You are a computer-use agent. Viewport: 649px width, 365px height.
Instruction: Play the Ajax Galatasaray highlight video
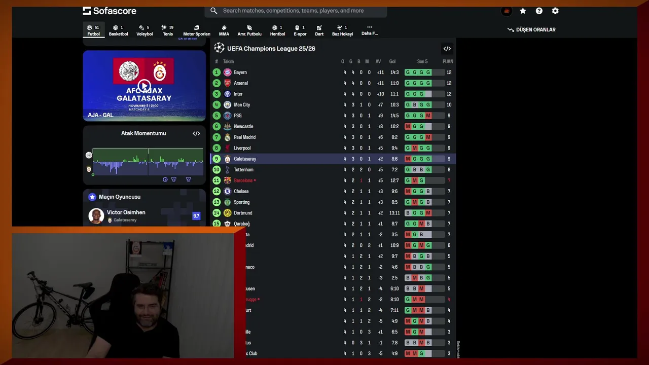click(x=144, y=86)
